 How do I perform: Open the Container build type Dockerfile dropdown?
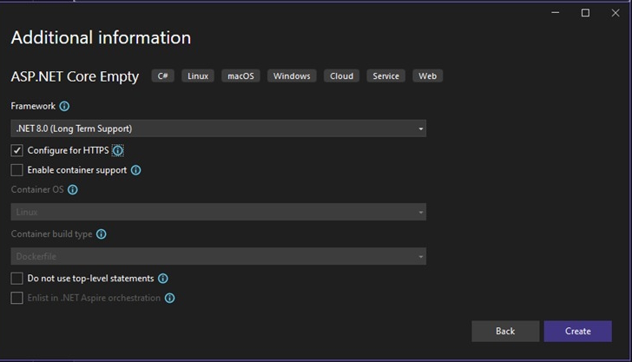point(219,256)
